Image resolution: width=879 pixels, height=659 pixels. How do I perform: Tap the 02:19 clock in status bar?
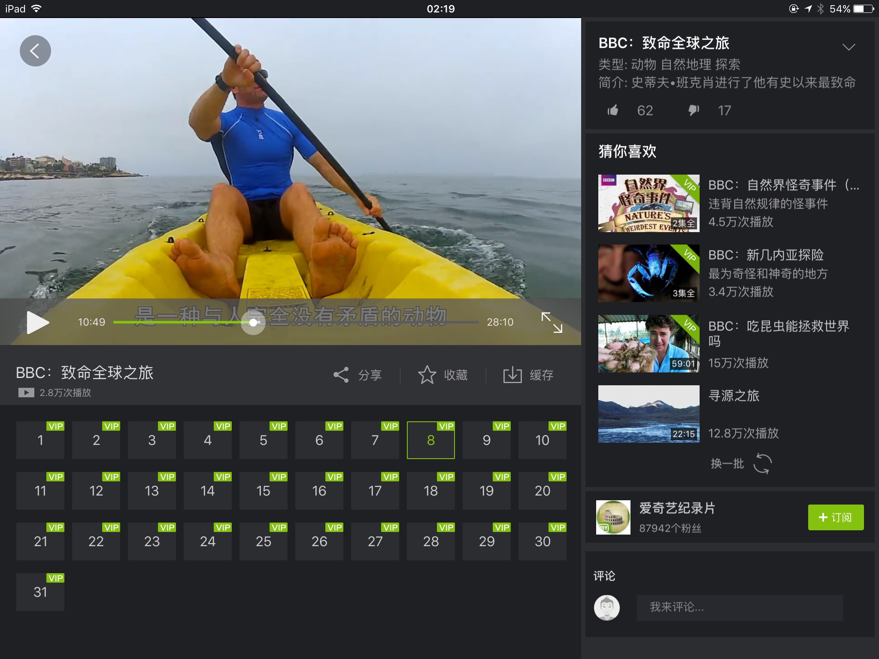440,9
